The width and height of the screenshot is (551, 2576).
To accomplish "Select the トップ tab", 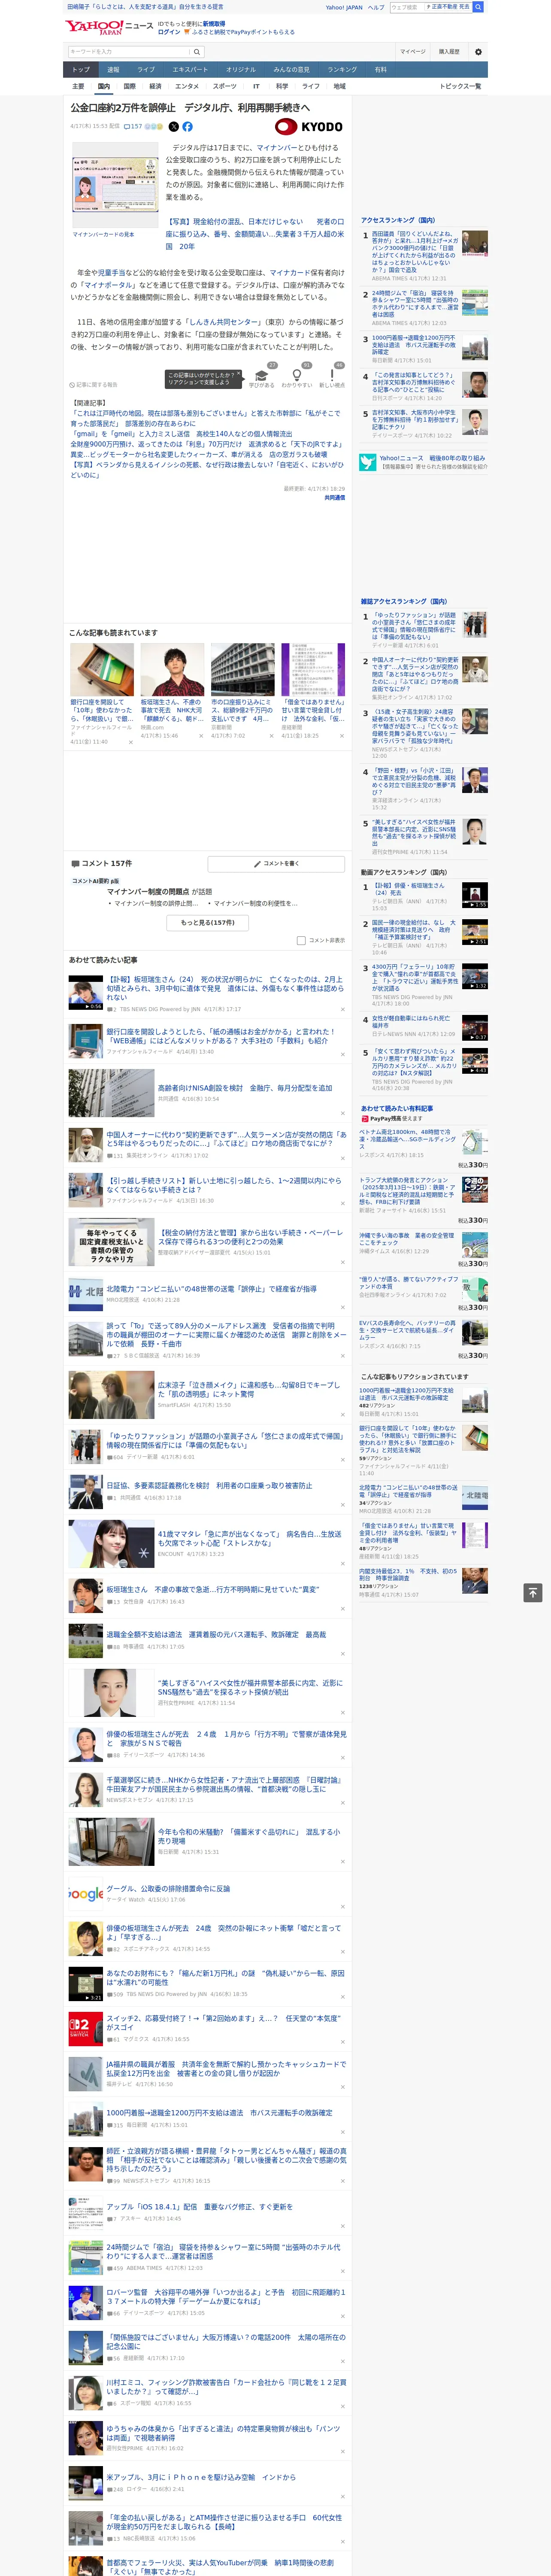I will point(81,70).
